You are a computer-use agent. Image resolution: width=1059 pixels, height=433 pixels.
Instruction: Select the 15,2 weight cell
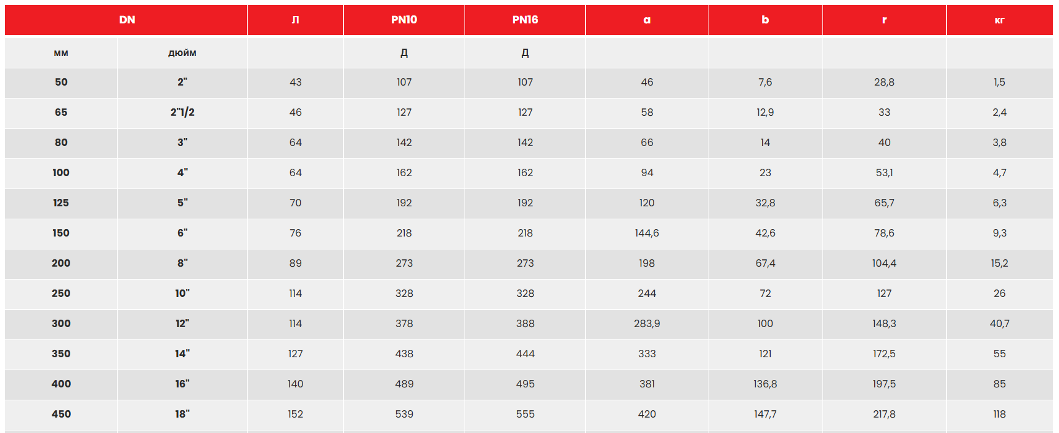tap(999, 263)
